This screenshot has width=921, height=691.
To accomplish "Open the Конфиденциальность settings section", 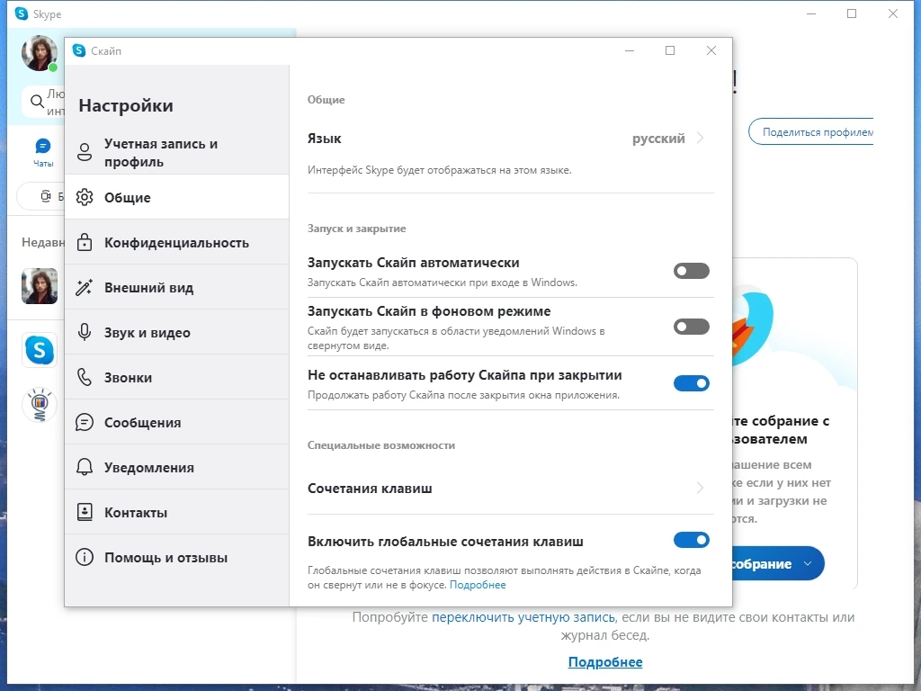I will click(177, 242).
